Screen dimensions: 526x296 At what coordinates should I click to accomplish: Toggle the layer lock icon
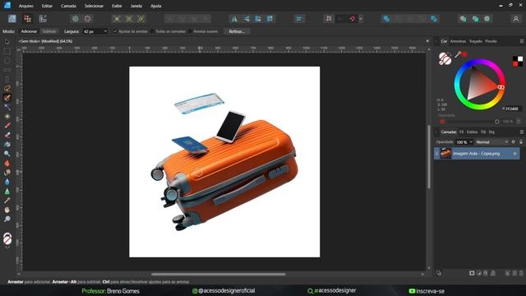[x=520, y=142]
